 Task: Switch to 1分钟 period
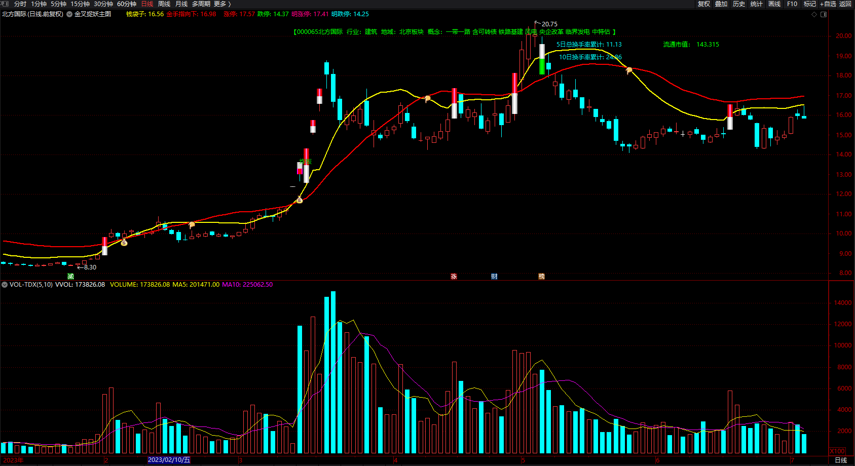pos(39,4)
